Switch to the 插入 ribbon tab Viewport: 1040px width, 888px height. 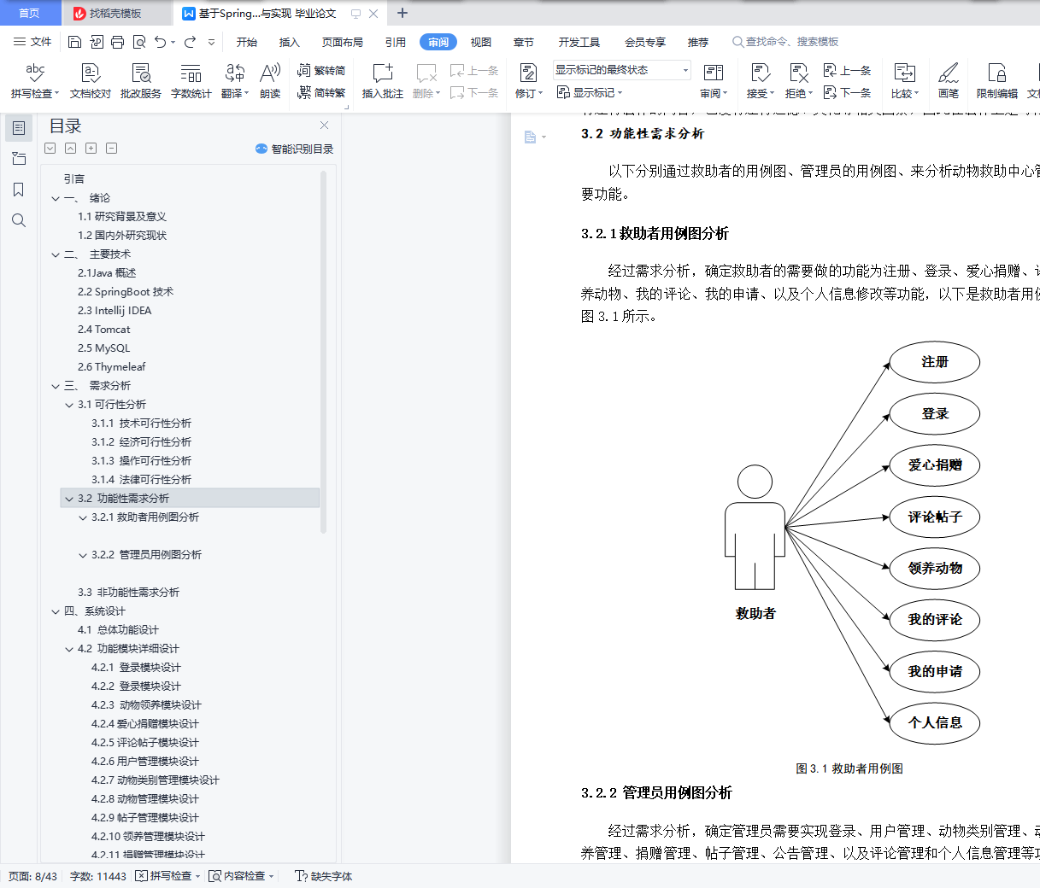coord(290,42)
